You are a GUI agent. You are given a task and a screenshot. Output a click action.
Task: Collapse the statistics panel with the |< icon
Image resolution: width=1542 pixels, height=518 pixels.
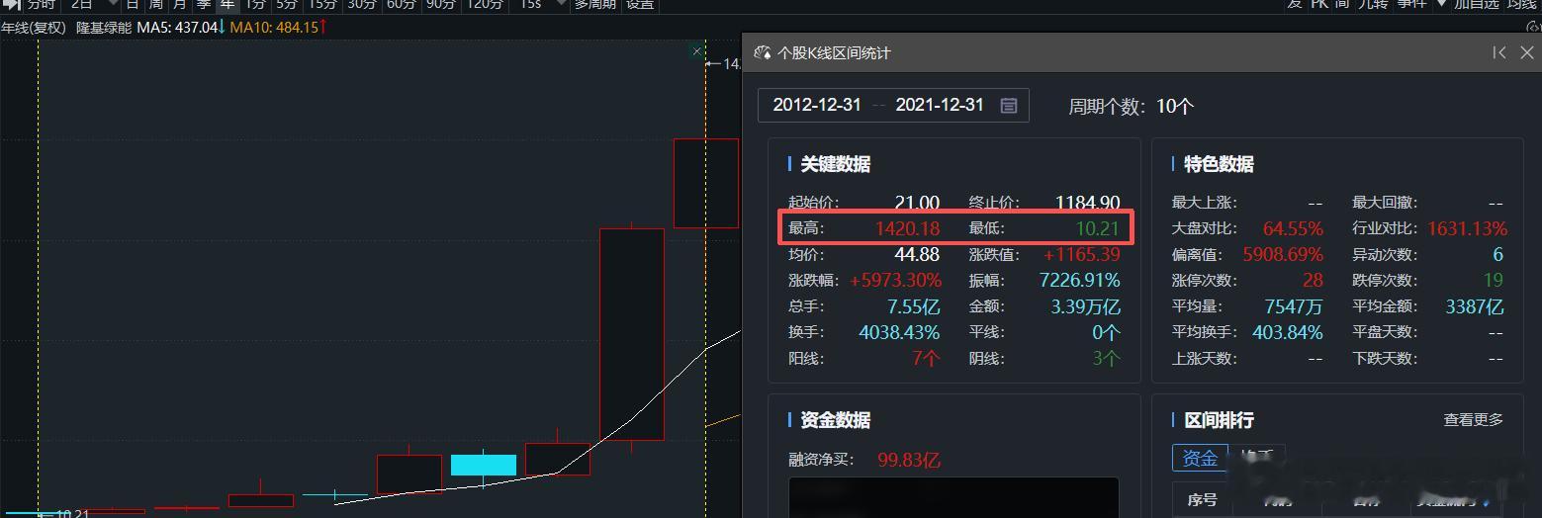(x=1499, y=52)
